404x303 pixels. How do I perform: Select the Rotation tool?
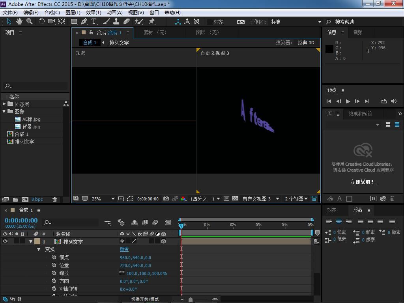(41, 22)
